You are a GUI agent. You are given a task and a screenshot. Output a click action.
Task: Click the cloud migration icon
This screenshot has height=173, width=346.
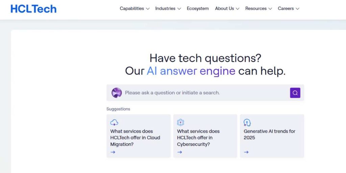(x=114, y=122)
